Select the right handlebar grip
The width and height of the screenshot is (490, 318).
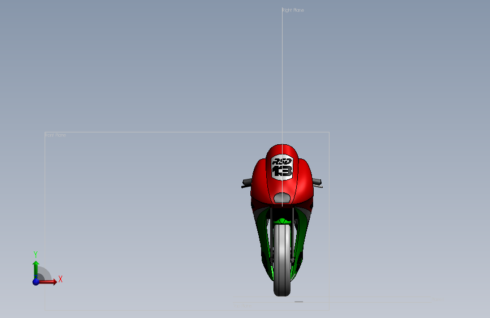(317, 183)
